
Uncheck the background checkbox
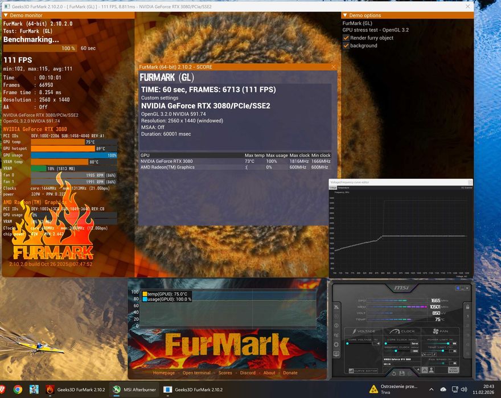pos(346,46)
